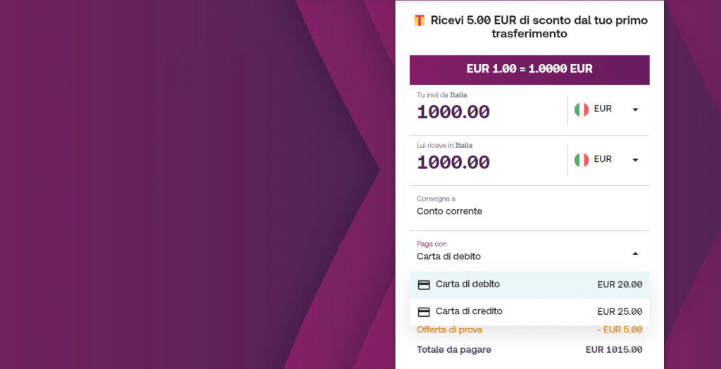Click the EUR 1015.00 total amount

[614, 349]
